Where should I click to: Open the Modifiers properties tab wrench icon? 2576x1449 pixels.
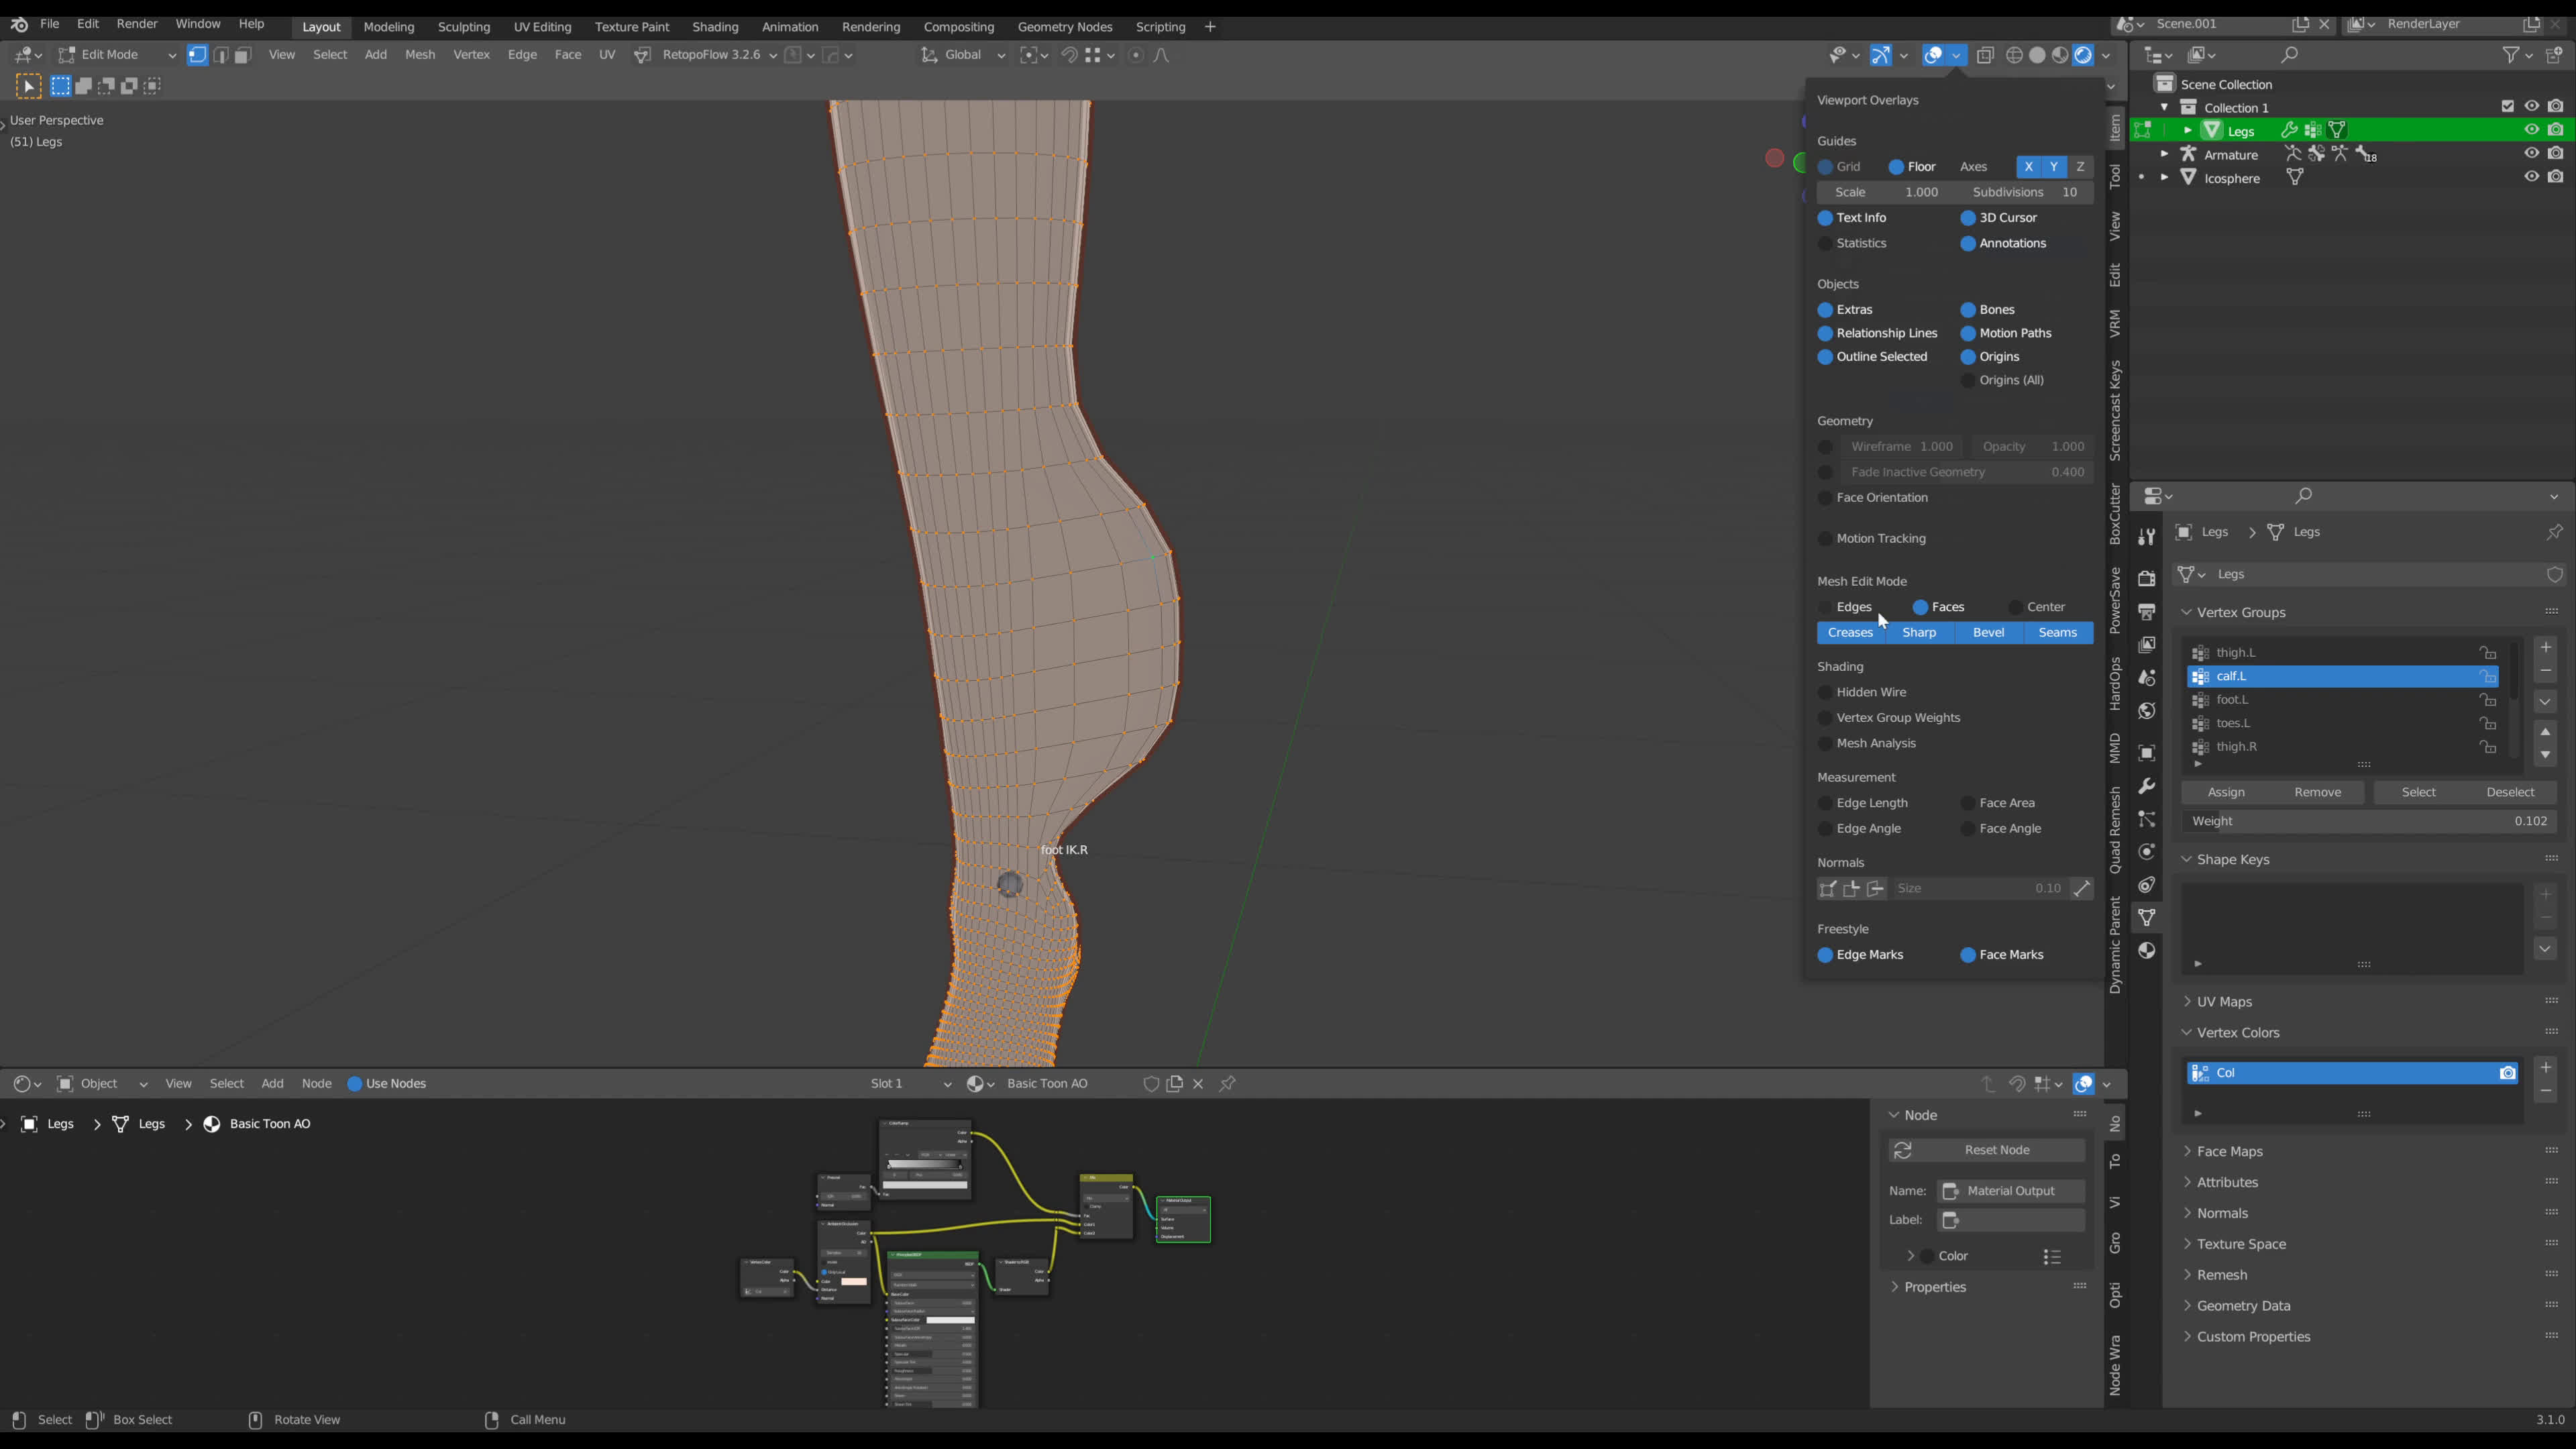[x=2146, y=786]
